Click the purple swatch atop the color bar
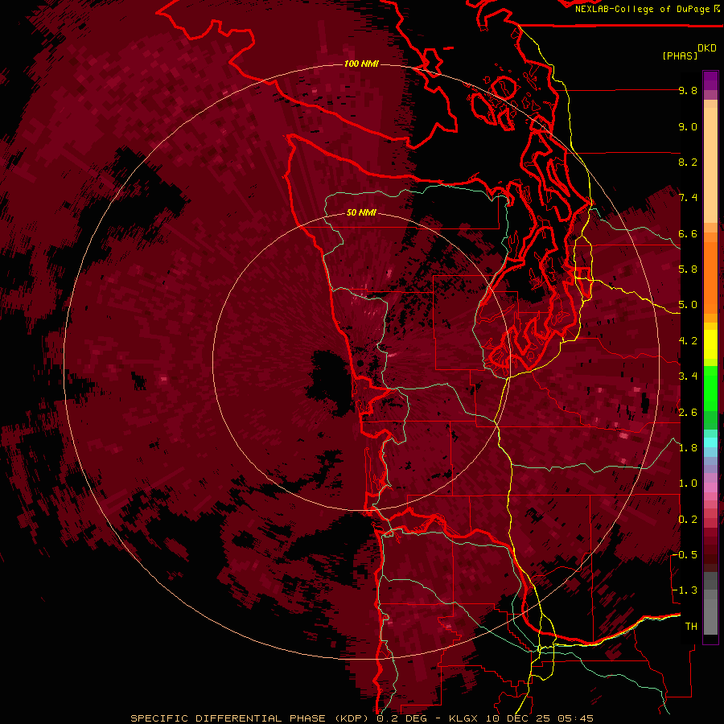Image resolution: width=724 pixels, height=724 pixels. pos(710,80)
